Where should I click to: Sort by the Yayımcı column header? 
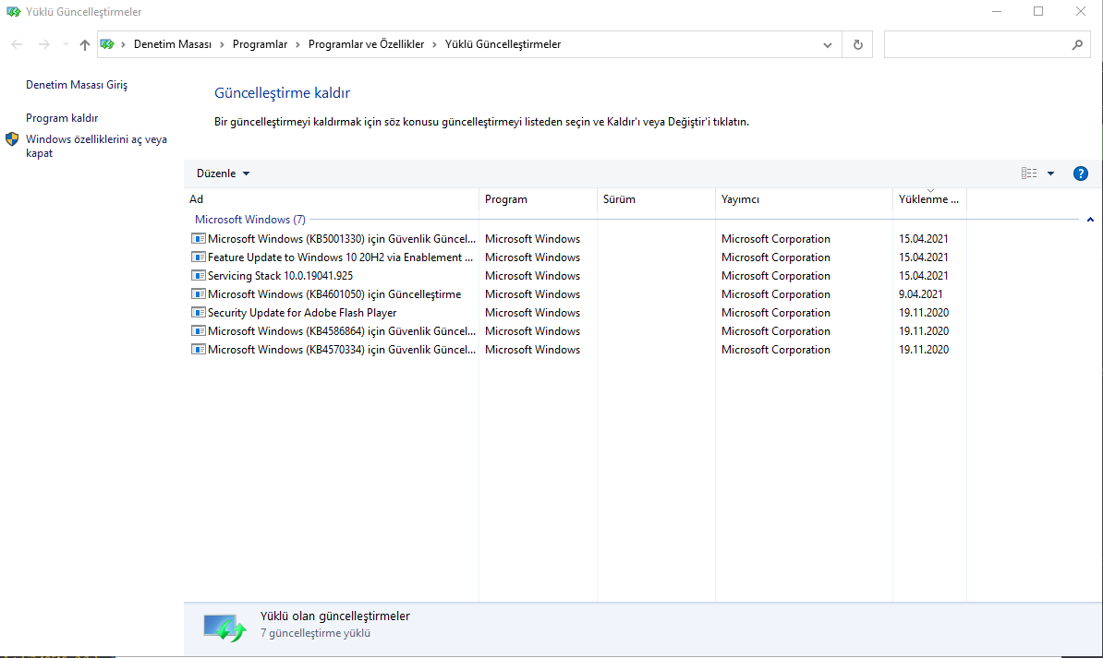coord(804,199)
